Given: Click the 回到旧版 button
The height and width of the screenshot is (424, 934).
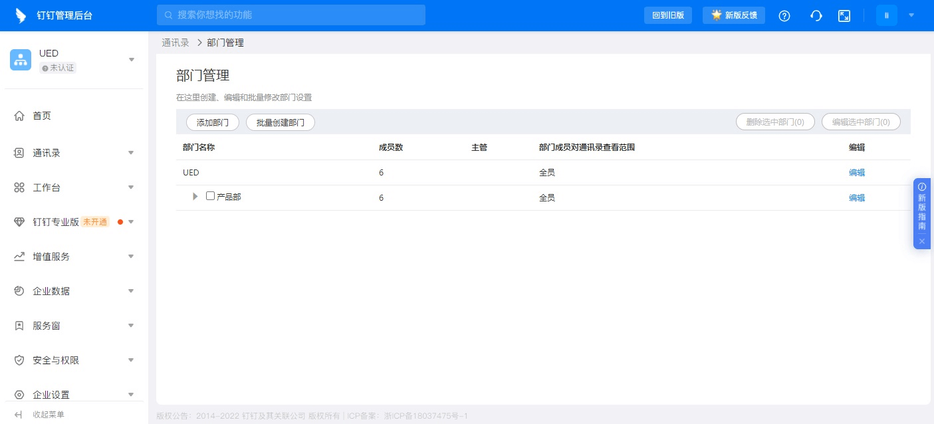Looking at the screenshot, I should coord(668,15).
